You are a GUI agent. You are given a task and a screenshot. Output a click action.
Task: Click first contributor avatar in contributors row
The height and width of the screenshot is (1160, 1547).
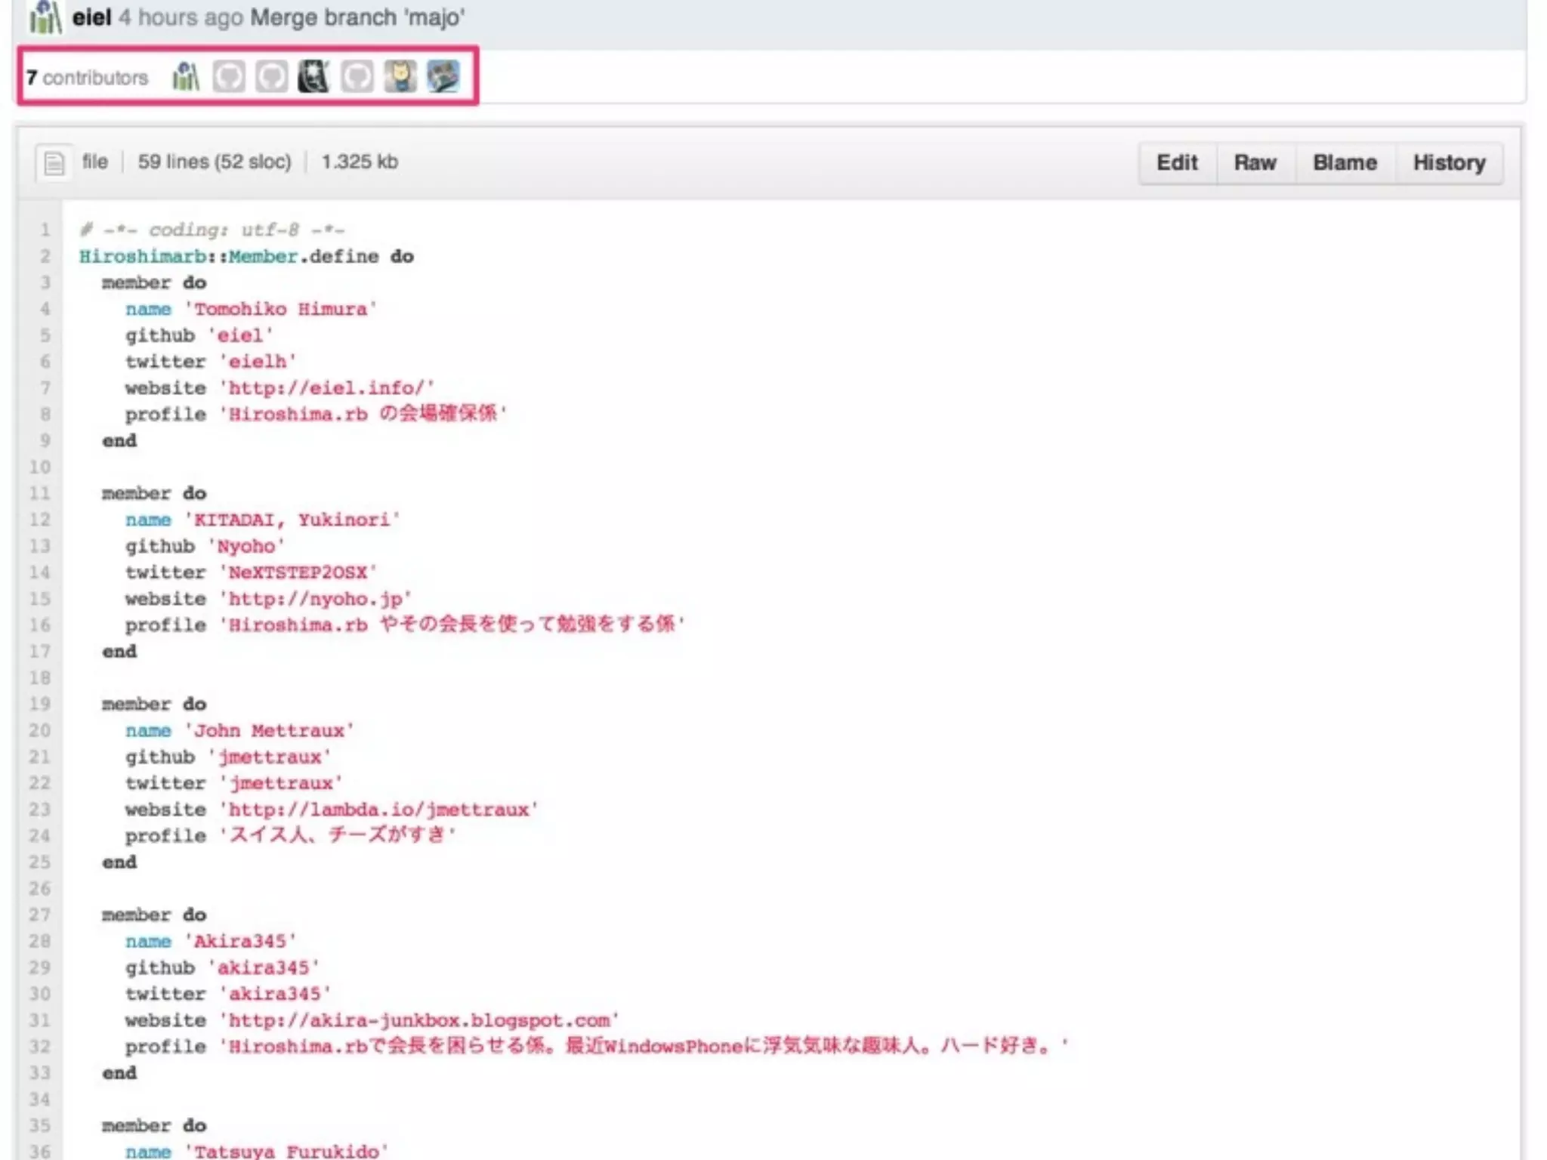click(x=186, y=76)
